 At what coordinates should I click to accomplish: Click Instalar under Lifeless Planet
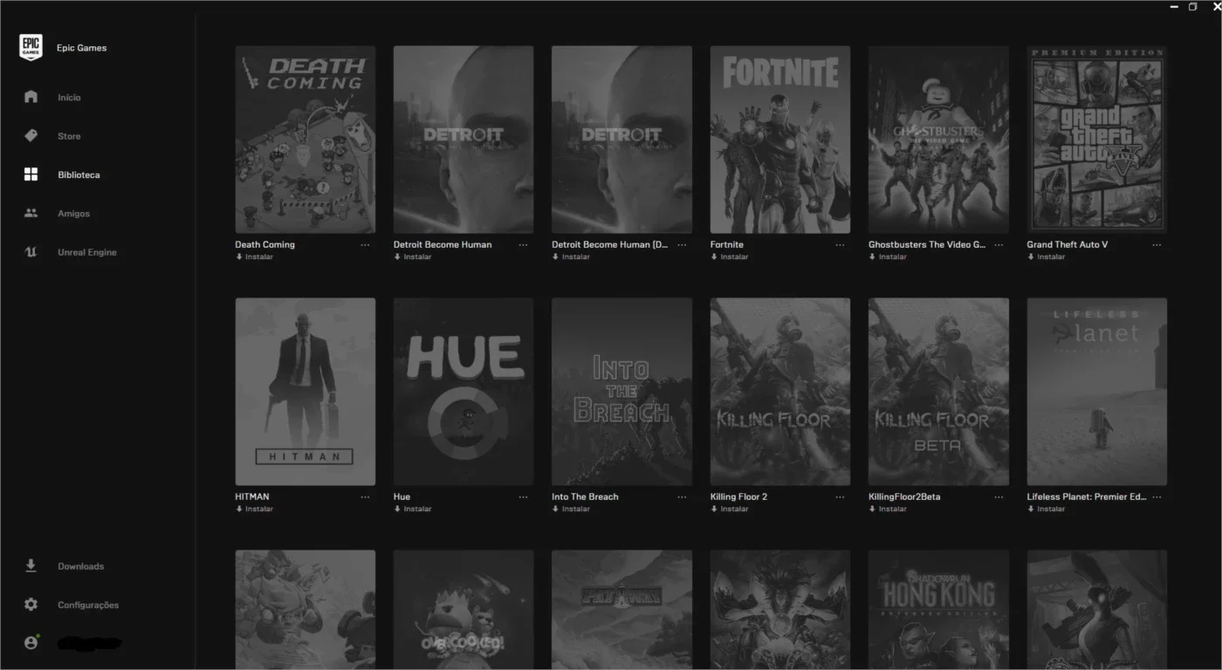tap(1047, 509)
